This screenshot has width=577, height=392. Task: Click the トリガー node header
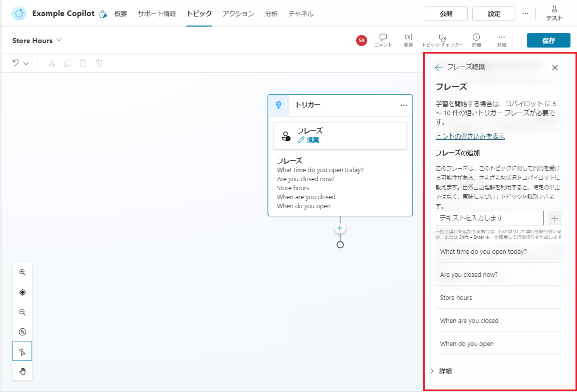click(340, 105)
